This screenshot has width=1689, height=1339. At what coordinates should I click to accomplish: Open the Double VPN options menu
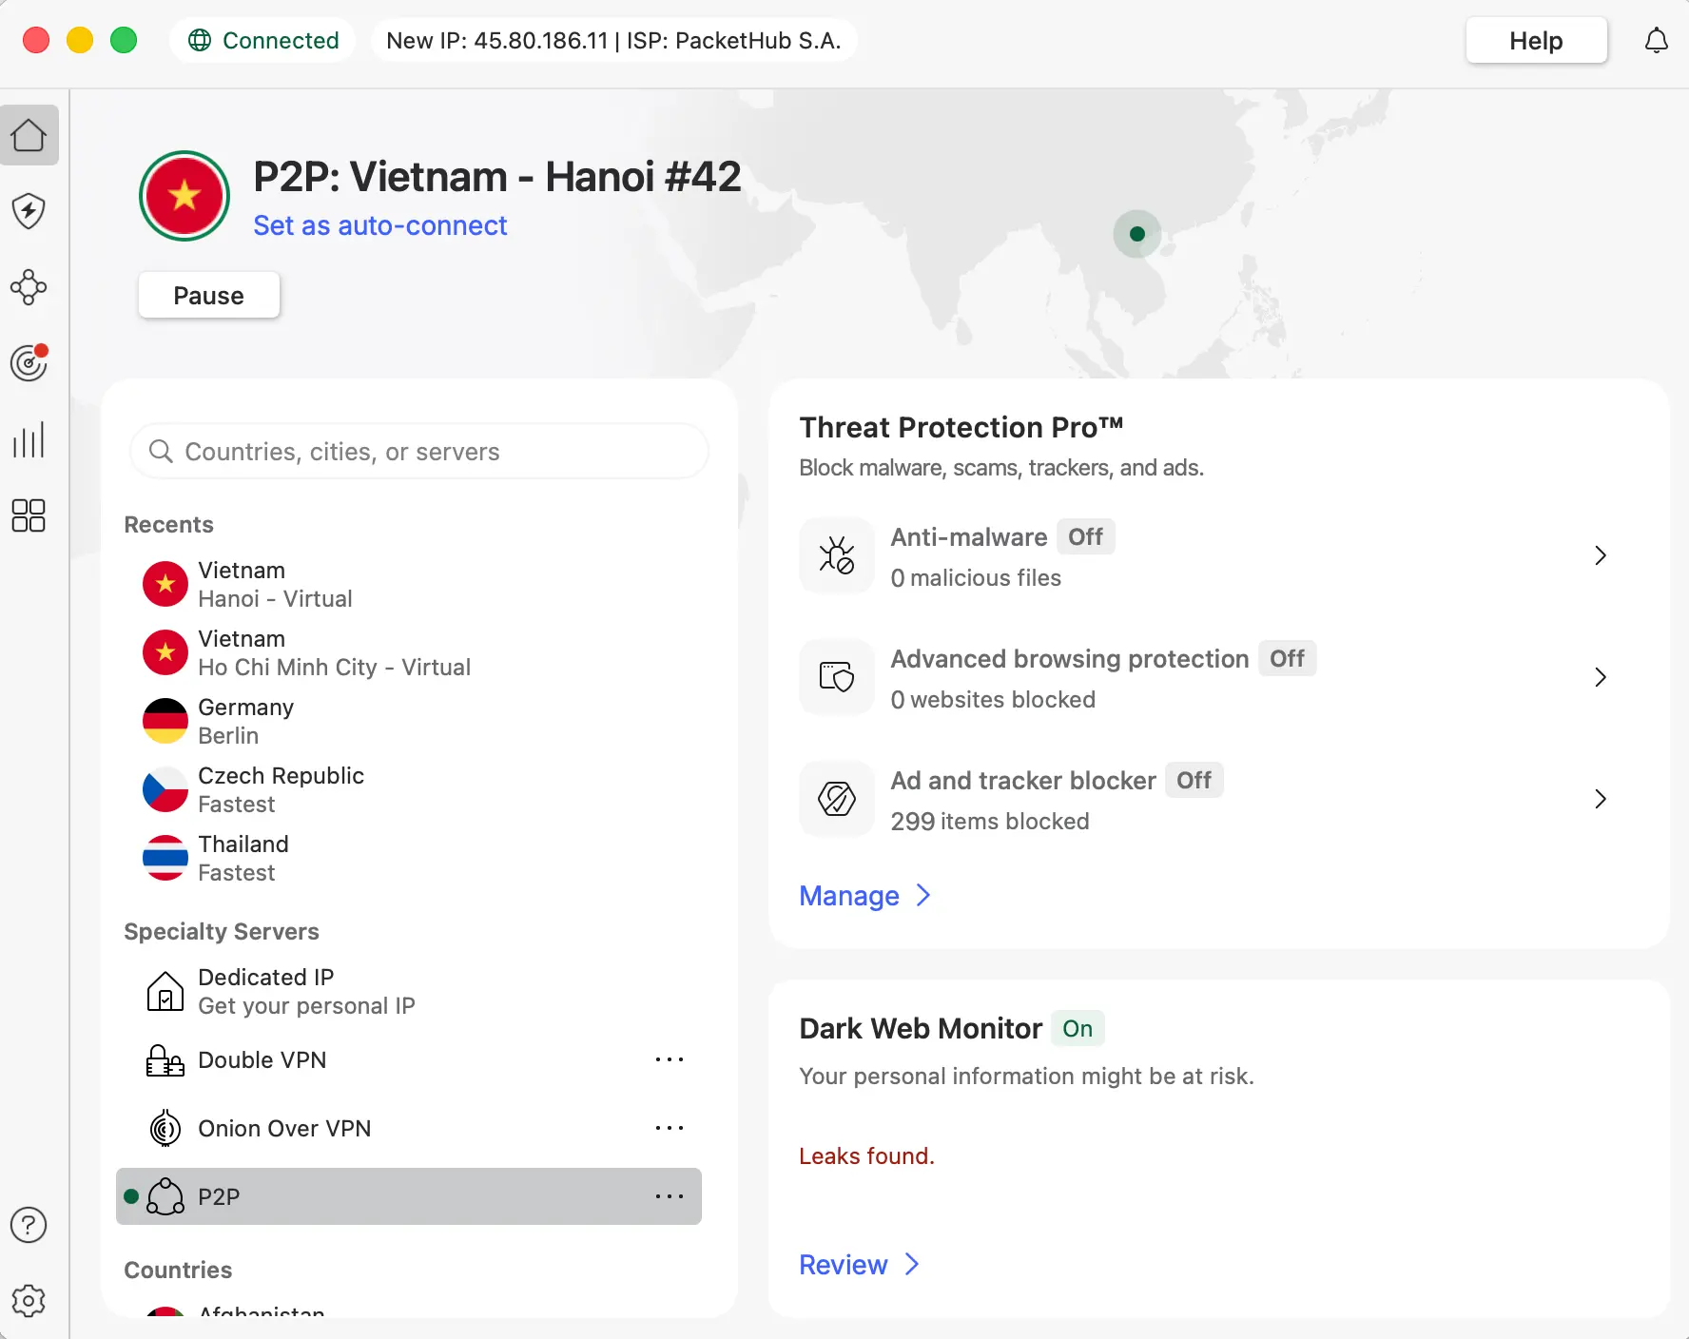pos(670,1059)
